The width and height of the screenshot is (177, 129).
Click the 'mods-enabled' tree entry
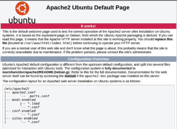click(24, 100)
